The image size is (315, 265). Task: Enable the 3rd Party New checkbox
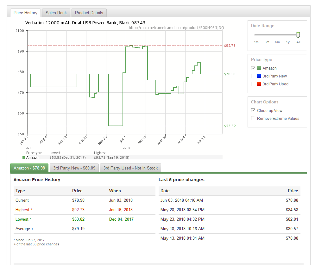pyautogui.click(x=253, y=76)
